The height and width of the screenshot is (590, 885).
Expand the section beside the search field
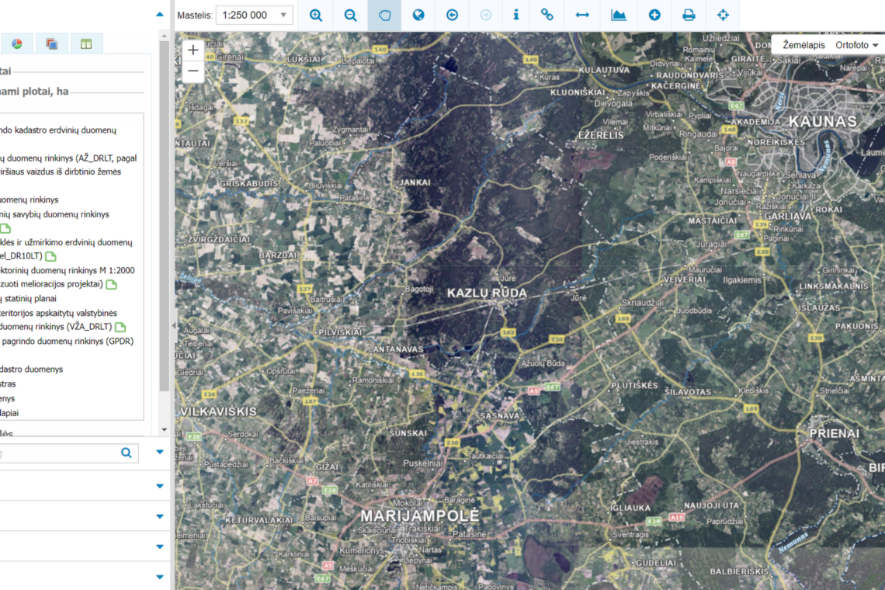(x=160, y=453)
